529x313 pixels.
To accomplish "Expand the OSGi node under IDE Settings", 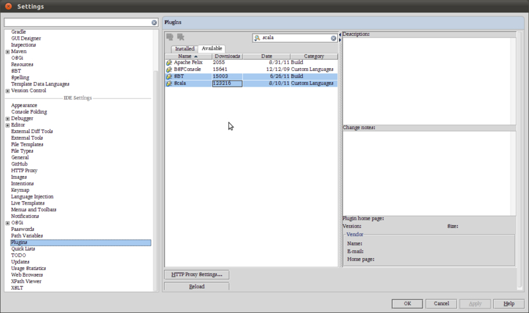I will 7,223.
